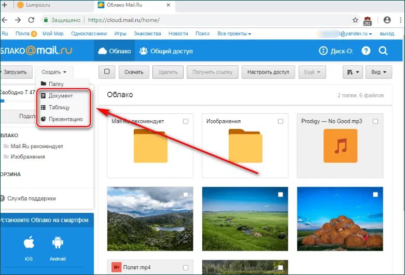Open Знакомства link
Viewport: 405px width, 275px height.
pos(147,34)
